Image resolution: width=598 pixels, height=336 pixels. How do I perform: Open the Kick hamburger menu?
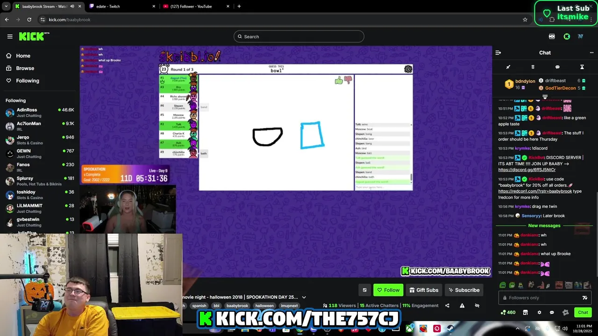point(10,36)
